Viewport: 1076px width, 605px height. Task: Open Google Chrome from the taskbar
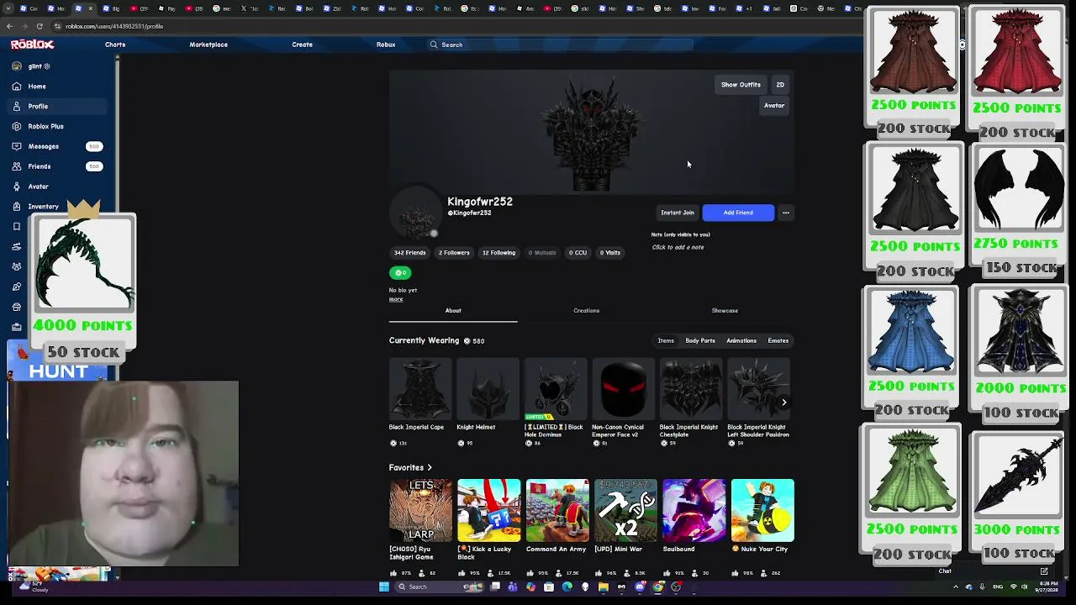click(657, 587)
